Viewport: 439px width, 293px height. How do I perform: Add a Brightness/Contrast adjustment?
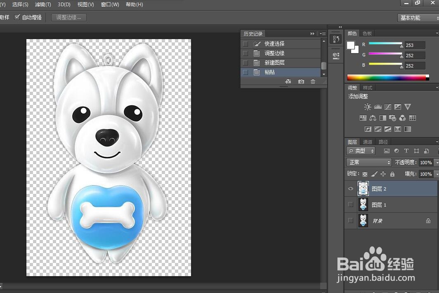(x=367, y=107)
